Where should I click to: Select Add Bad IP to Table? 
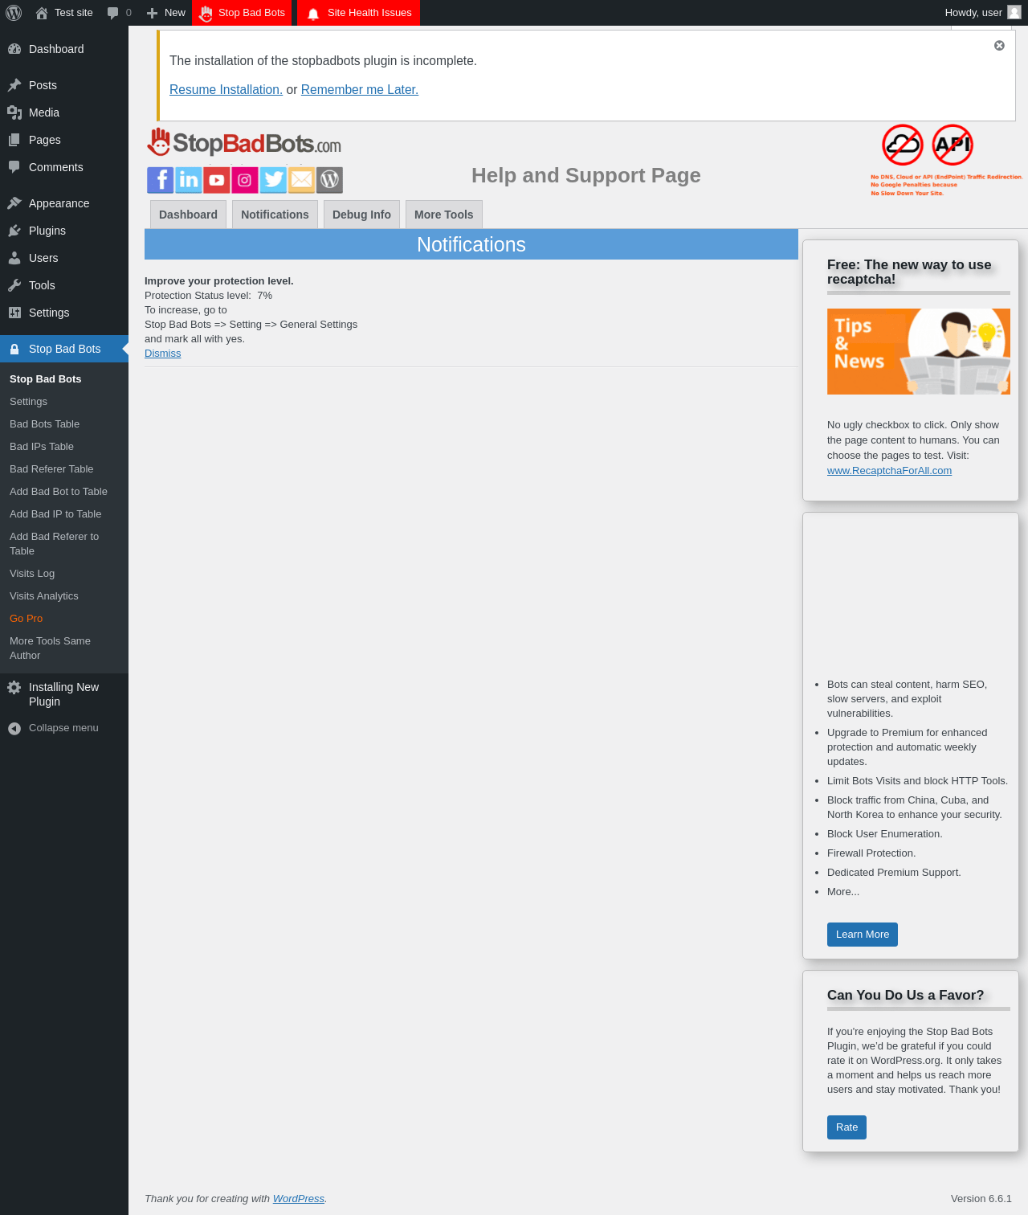tap(64, 514)
